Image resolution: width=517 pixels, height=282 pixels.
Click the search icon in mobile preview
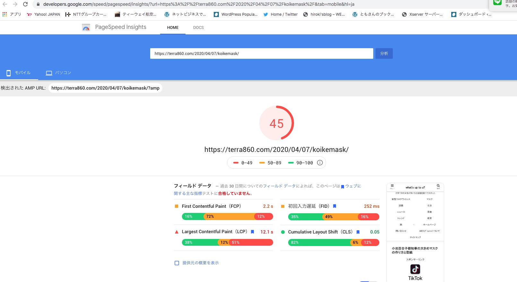click(x=438, y=186)
